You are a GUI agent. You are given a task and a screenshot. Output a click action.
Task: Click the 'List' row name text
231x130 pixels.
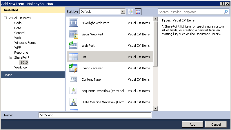tap(84, 57)
